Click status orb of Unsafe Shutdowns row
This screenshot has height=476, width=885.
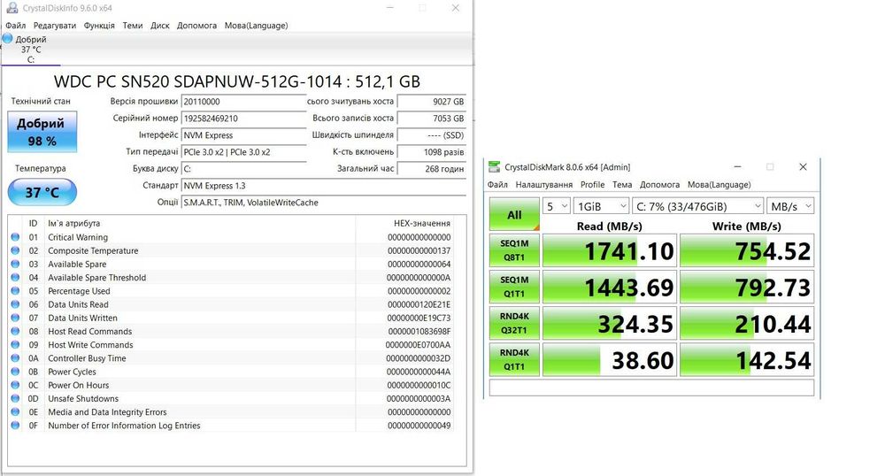pos(15,399)
